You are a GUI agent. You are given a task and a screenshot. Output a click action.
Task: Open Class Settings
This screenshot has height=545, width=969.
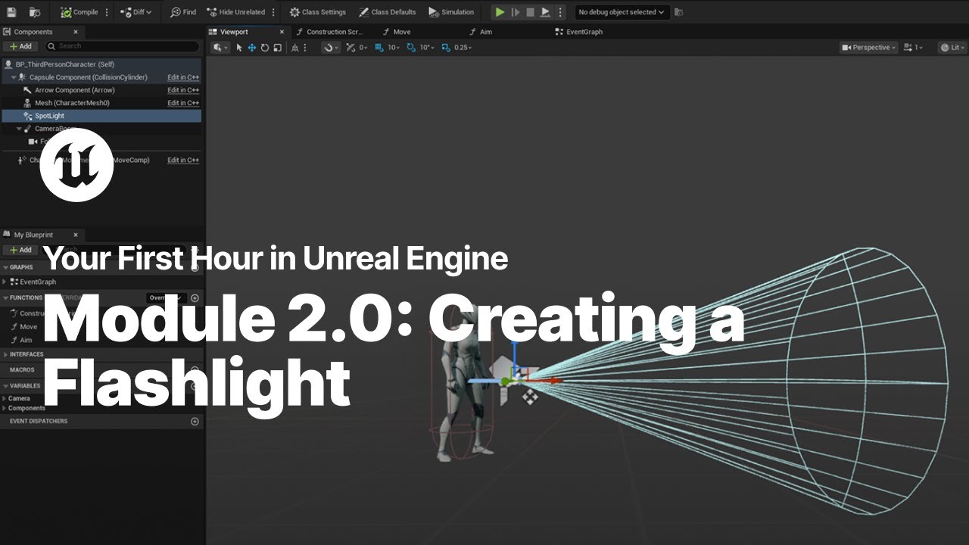pos(318,12)
